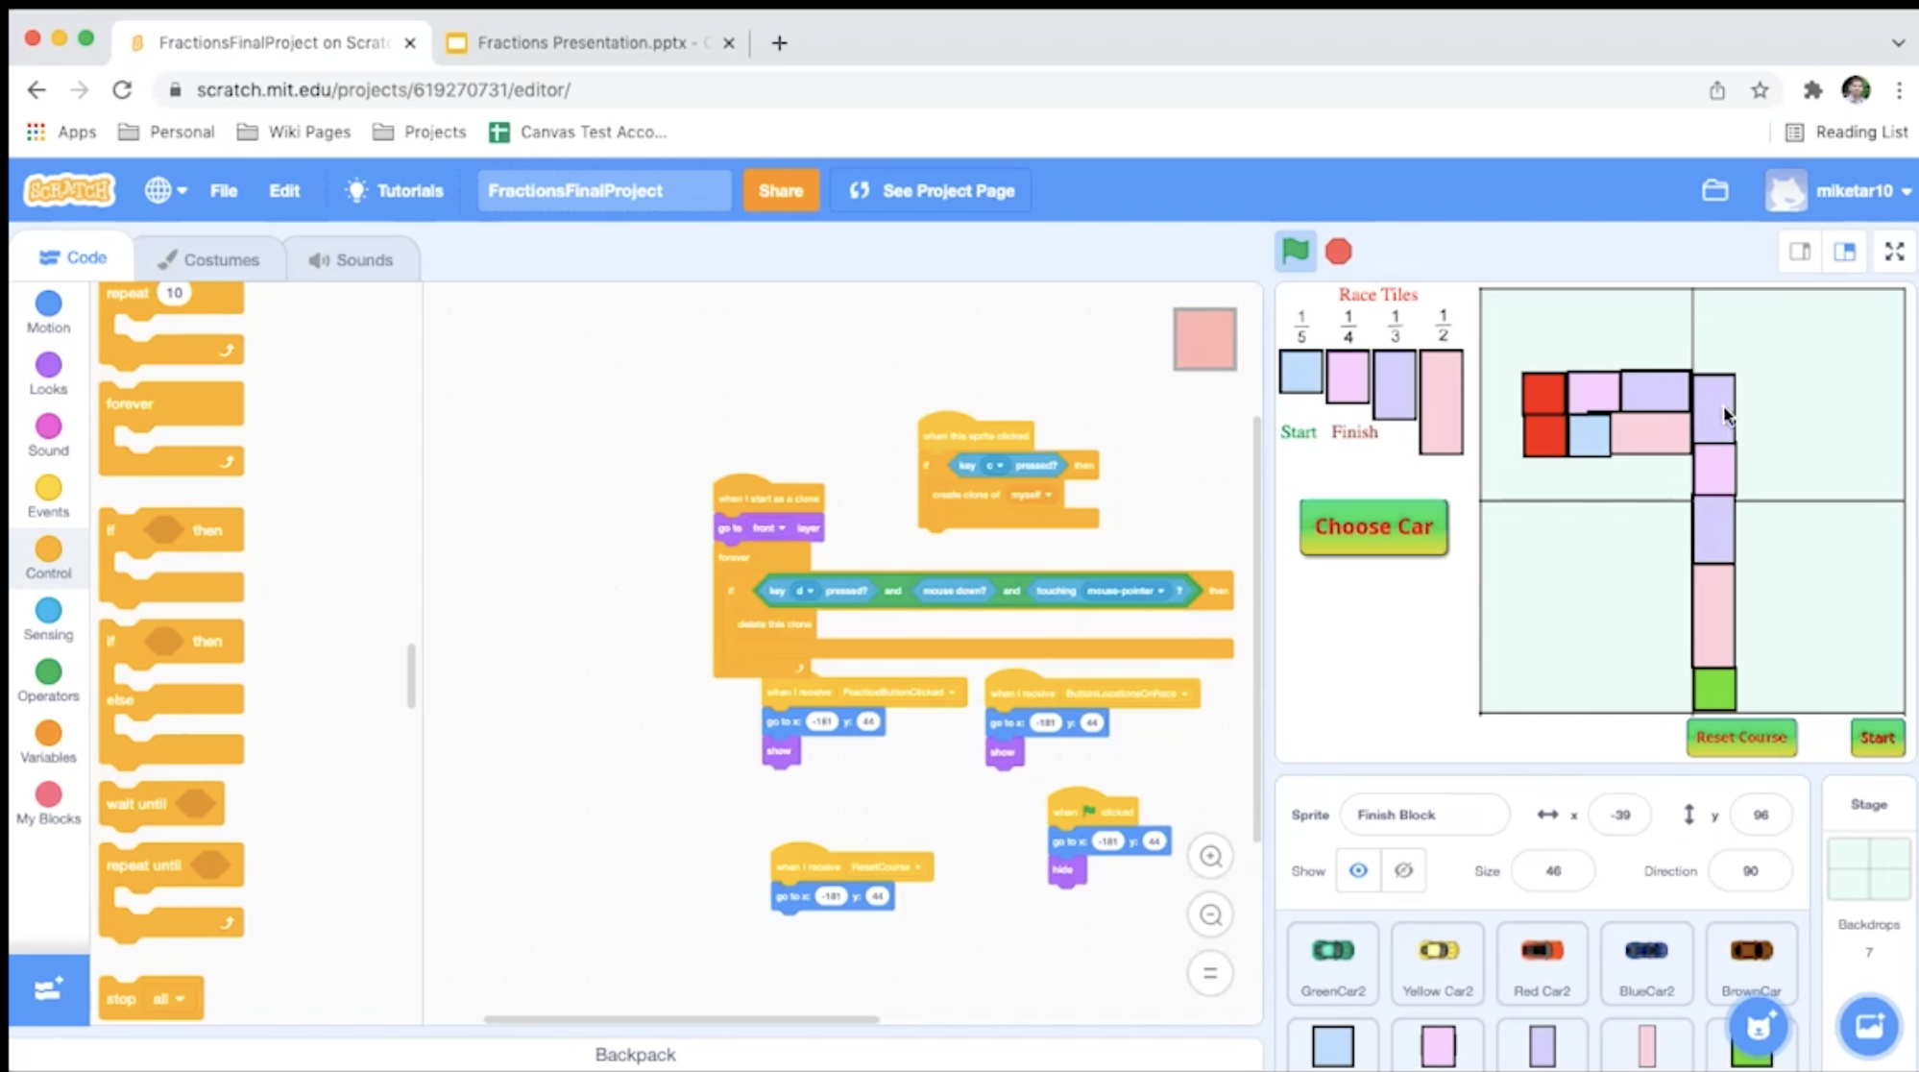Hide the sprite with crossed-eye icon
Screen dimensions: 1919x1072
pos(1403,870)
